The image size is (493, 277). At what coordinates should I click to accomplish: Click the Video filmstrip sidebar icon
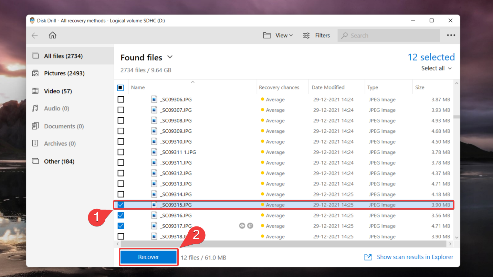pos(35,91)
